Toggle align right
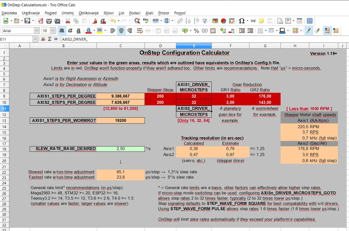Image resolution: width=349 pixels, height=231 pixels. pos(130,31)
